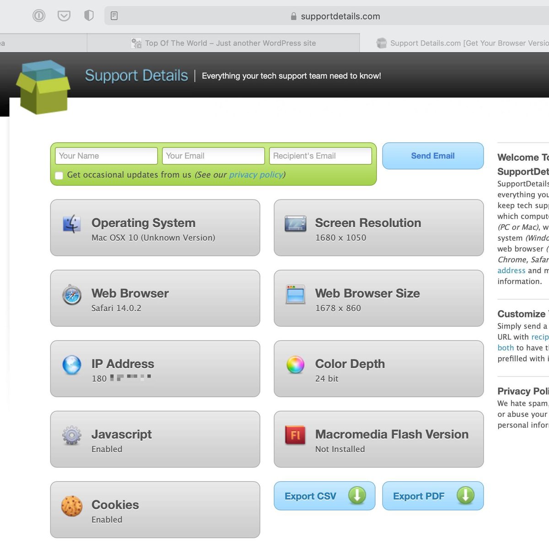Click the Export PDF button label

pyautogui.click(x=419, y=496)
